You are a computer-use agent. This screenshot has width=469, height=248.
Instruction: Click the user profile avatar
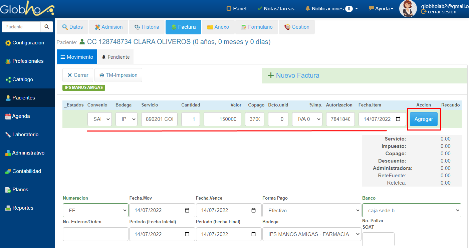408,9
